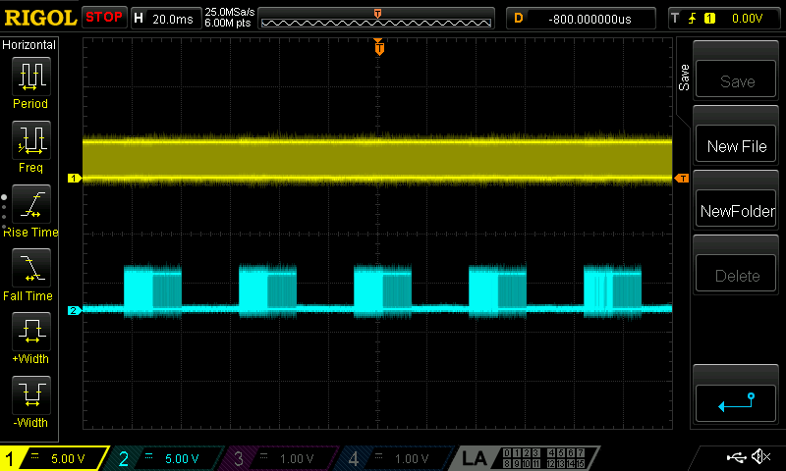This screenshot has width=786, height=471.
Task: Click the NewFolder button
Action: [x=736, y=209]
